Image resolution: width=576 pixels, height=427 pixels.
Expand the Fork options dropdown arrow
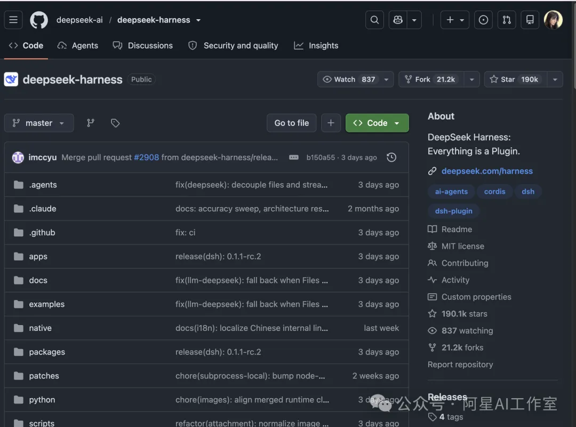coord(471,80)
